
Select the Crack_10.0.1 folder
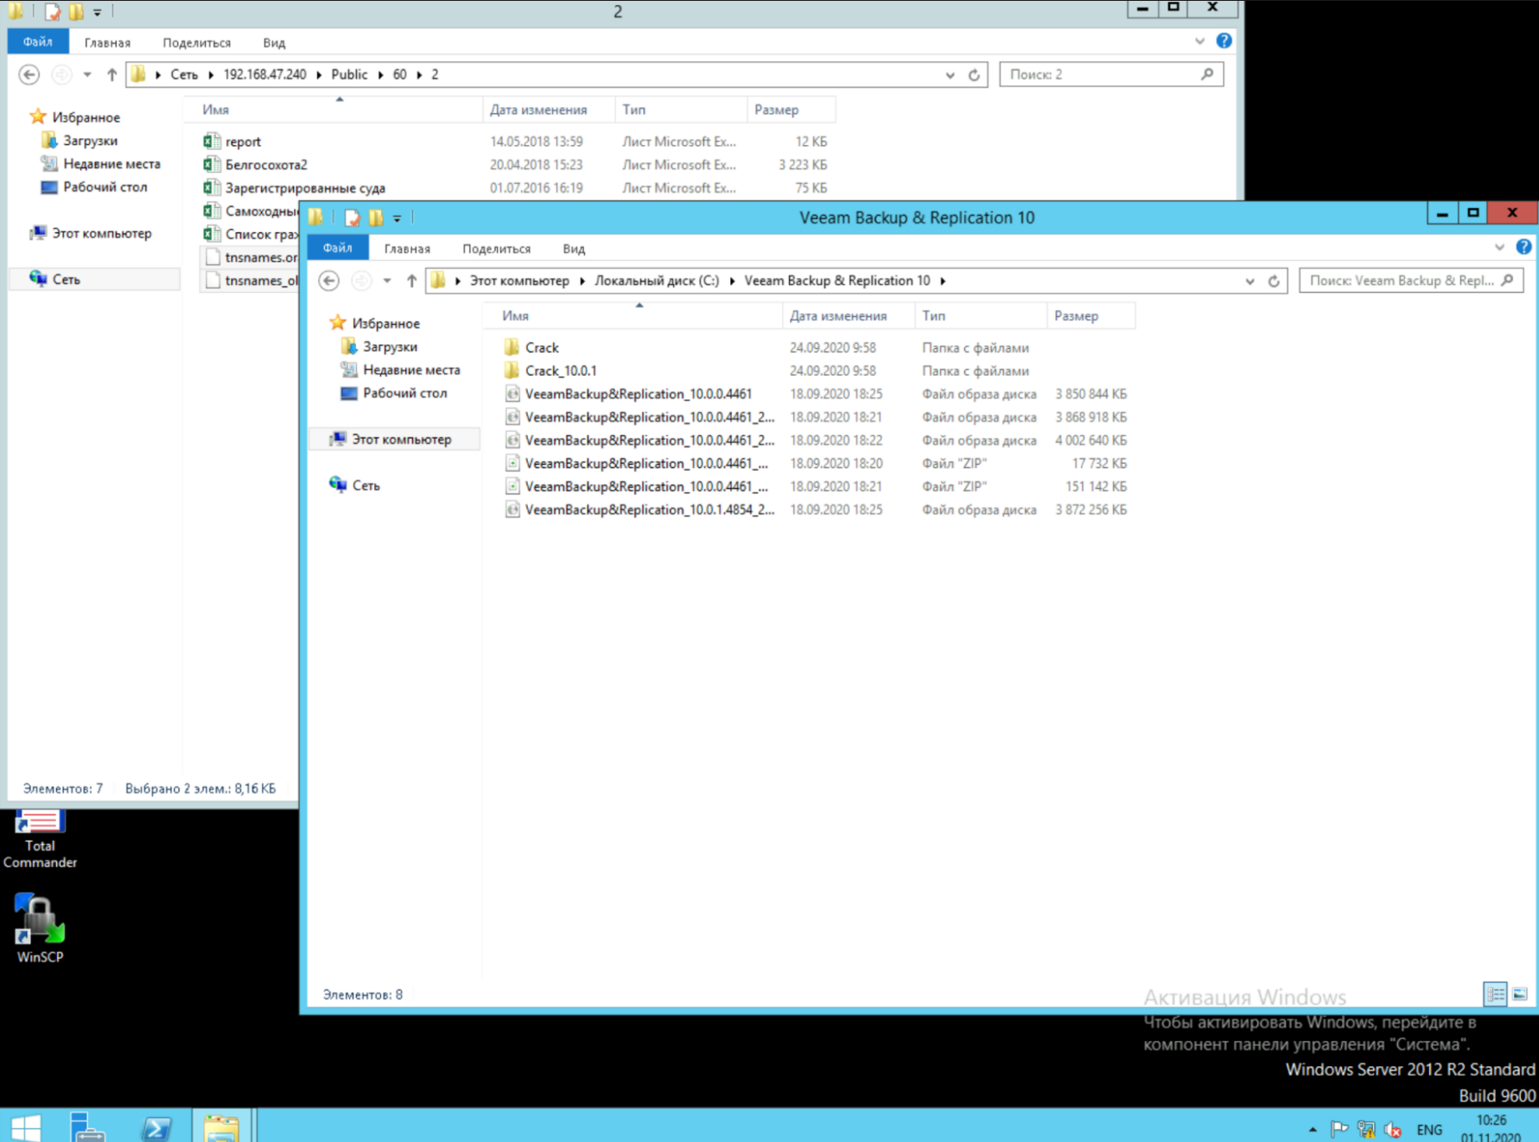(561, 371)
